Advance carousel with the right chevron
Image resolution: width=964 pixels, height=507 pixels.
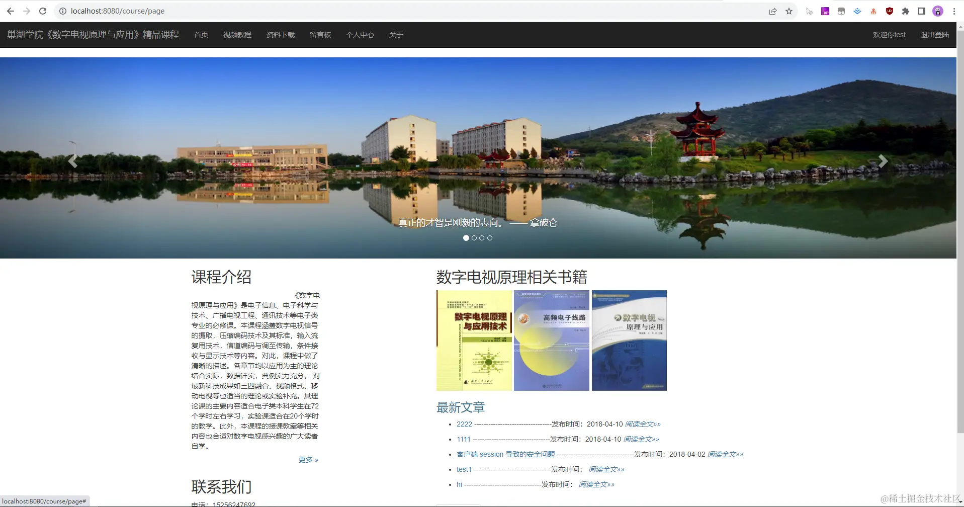click(883, 160)
